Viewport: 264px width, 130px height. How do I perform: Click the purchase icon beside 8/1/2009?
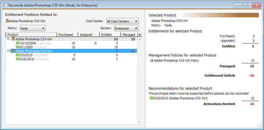click(18, 47)
